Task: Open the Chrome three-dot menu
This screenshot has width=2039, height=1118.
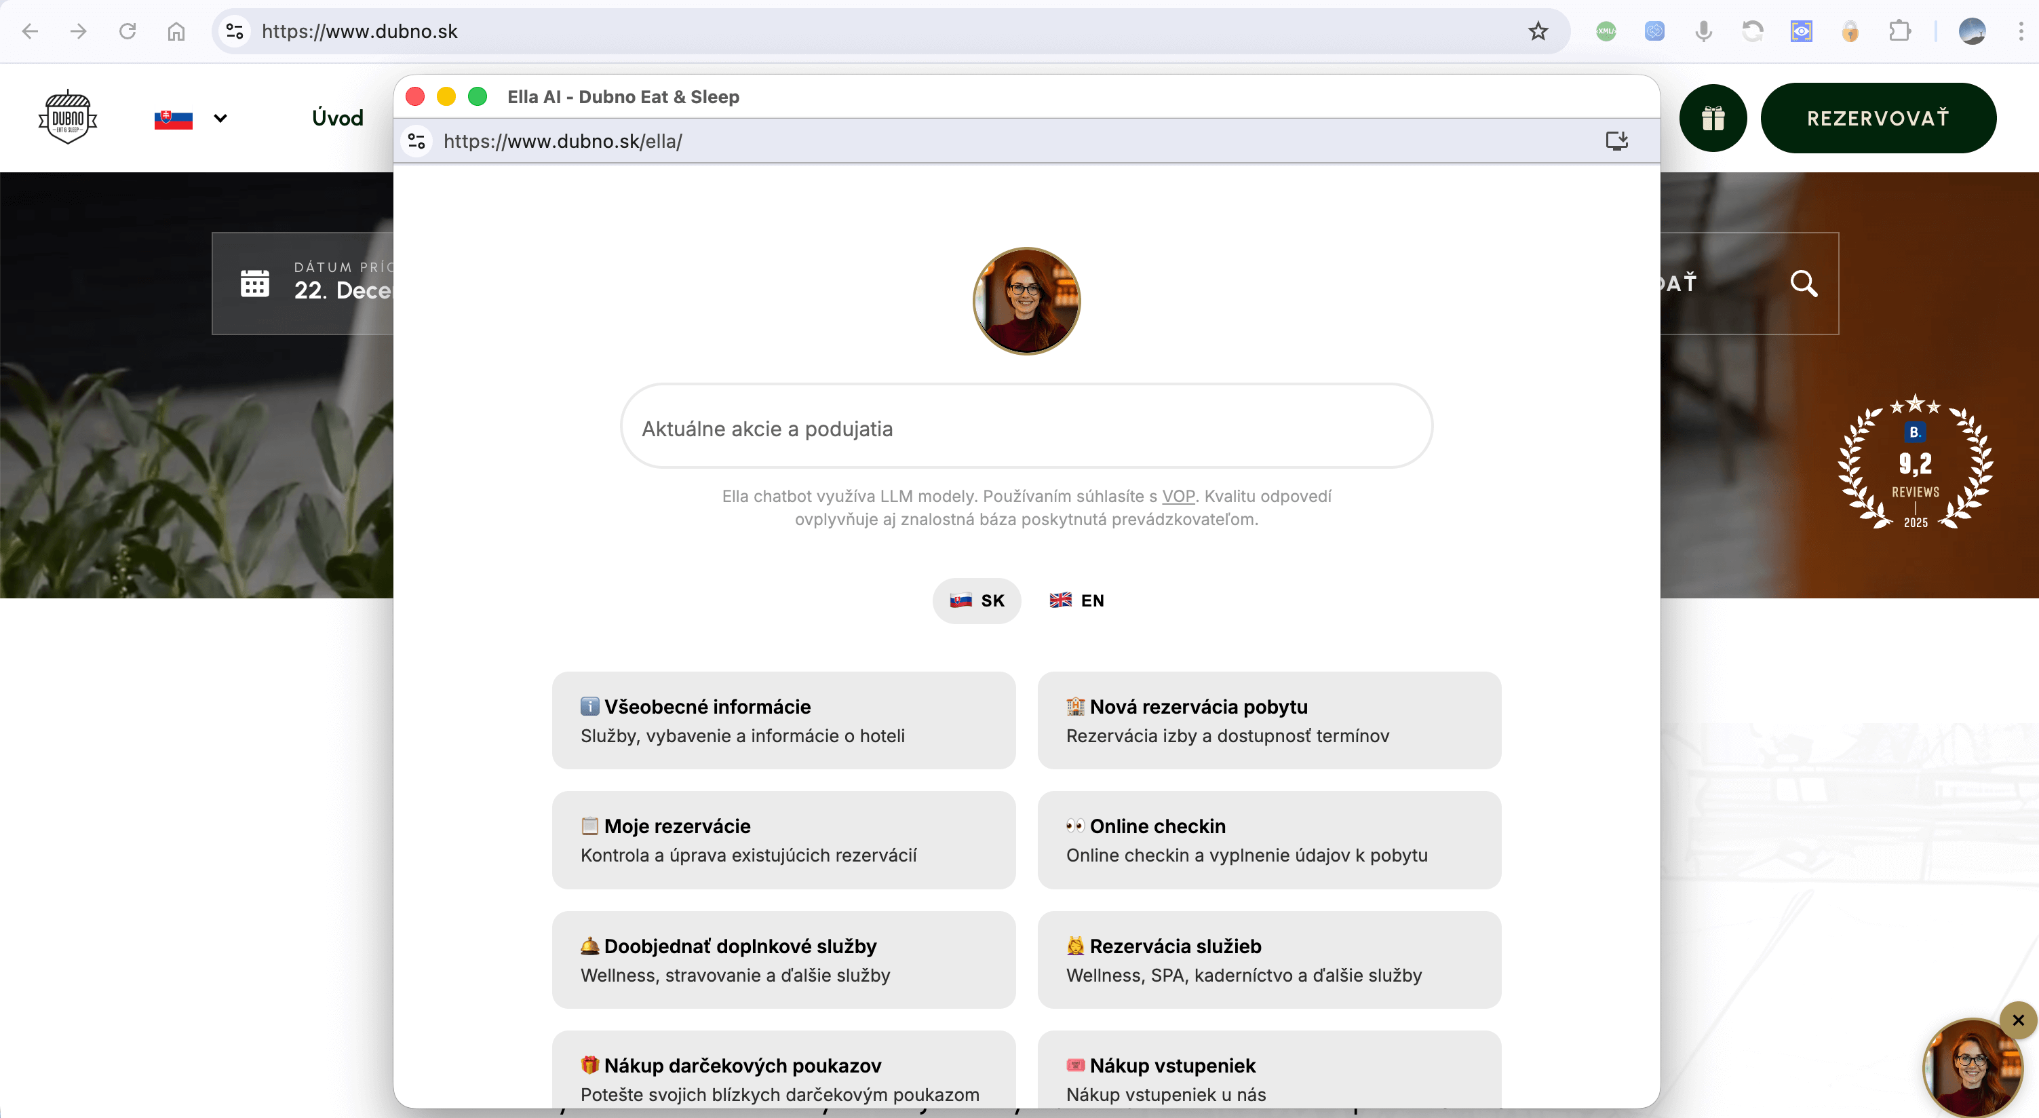Action: [x=2020, y=32]
